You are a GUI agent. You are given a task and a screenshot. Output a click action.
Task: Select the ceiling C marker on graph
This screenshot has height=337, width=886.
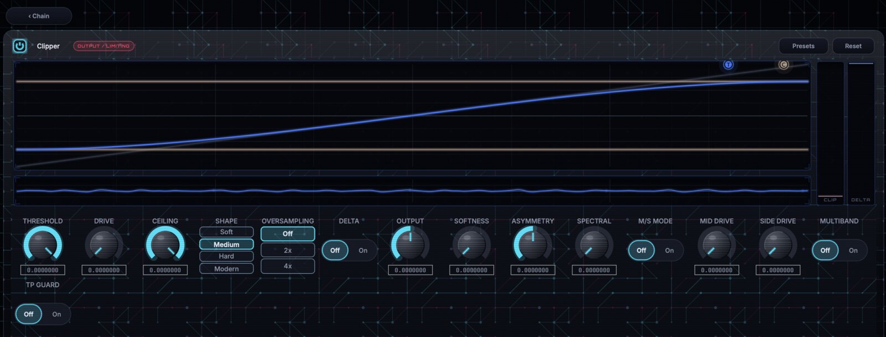783,65
